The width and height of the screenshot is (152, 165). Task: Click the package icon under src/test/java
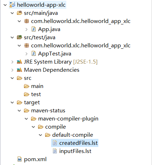[26, 46]
